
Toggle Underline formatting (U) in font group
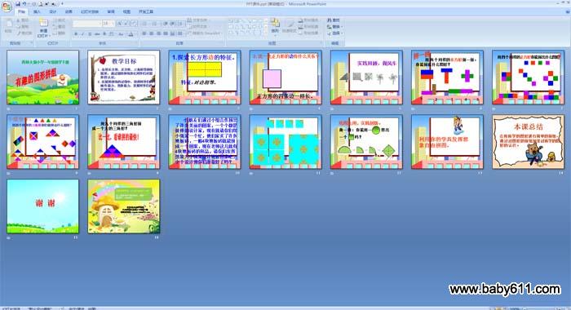(x=90, y=34)
